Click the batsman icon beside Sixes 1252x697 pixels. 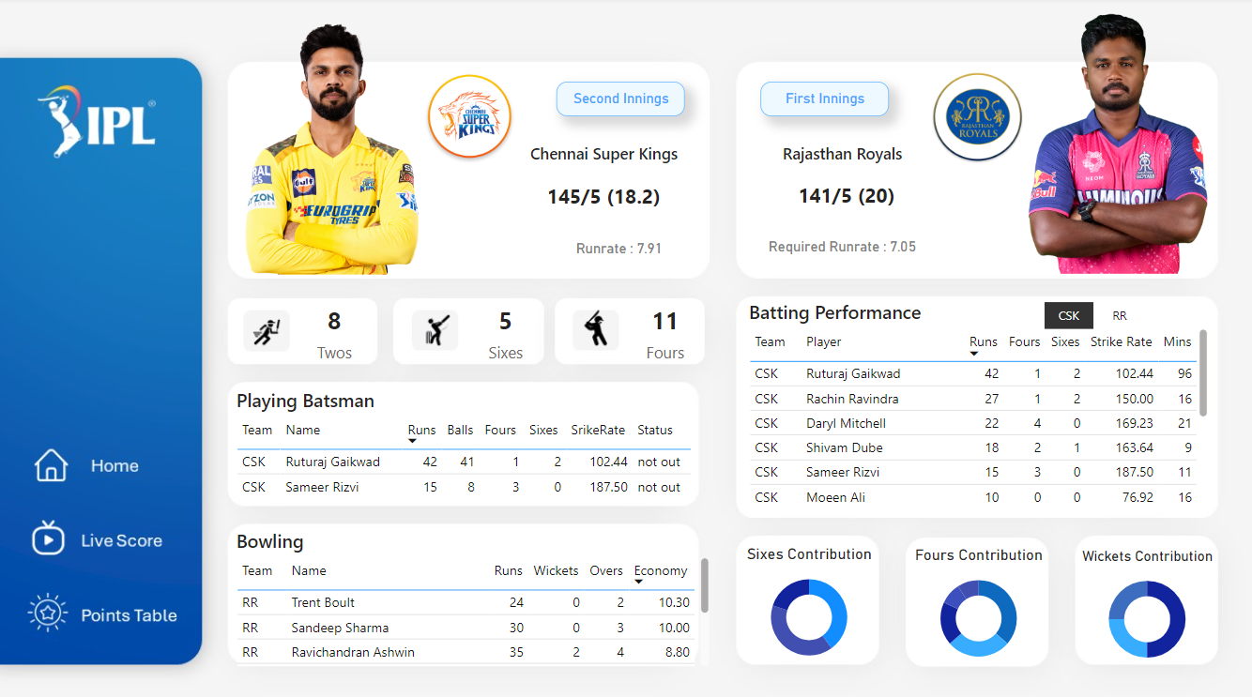tap(435, 330)
